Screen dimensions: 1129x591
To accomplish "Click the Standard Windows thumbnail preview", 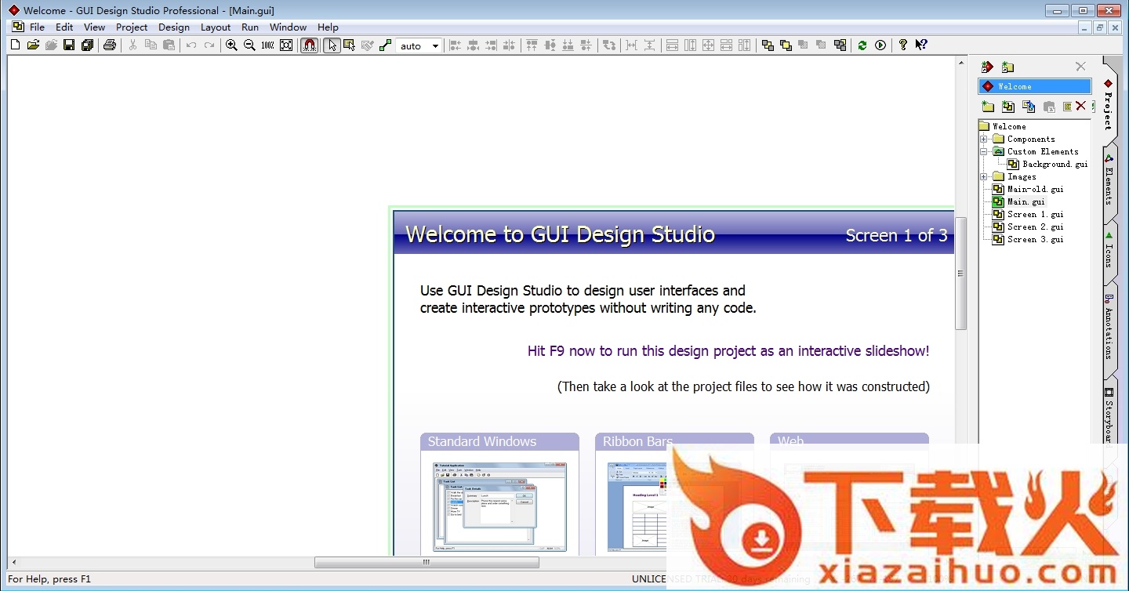I will coord(499,506).
